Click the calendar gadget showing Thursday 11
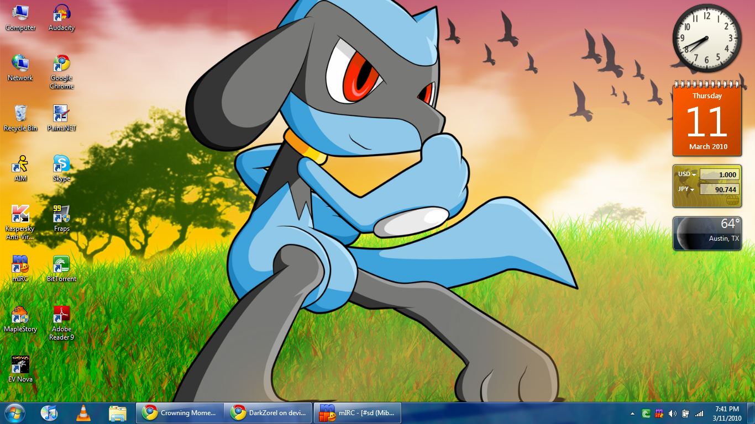 coord(707,119)
